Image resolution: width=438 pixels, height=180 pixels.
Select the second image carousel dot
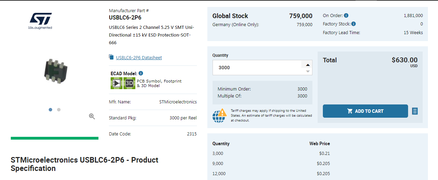pyautogui.click(x=59, y=110)
